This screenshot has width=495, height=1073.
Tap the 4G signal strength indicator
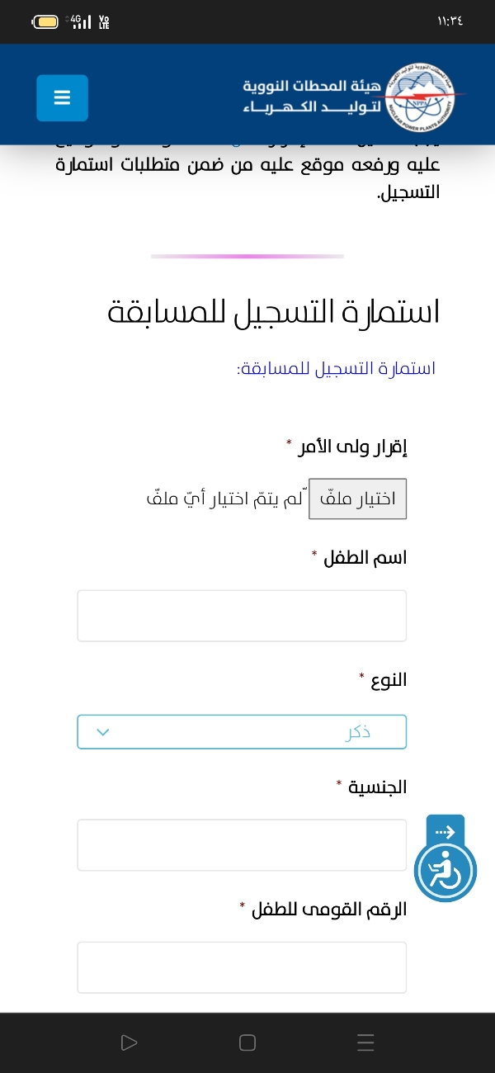pos(81,21)
